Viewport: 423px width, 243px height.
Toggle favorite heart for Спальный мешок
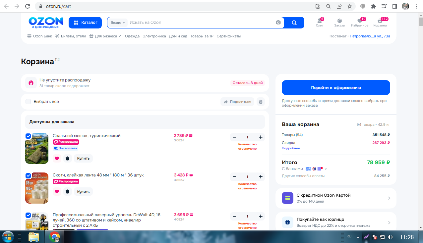point(57,158)
